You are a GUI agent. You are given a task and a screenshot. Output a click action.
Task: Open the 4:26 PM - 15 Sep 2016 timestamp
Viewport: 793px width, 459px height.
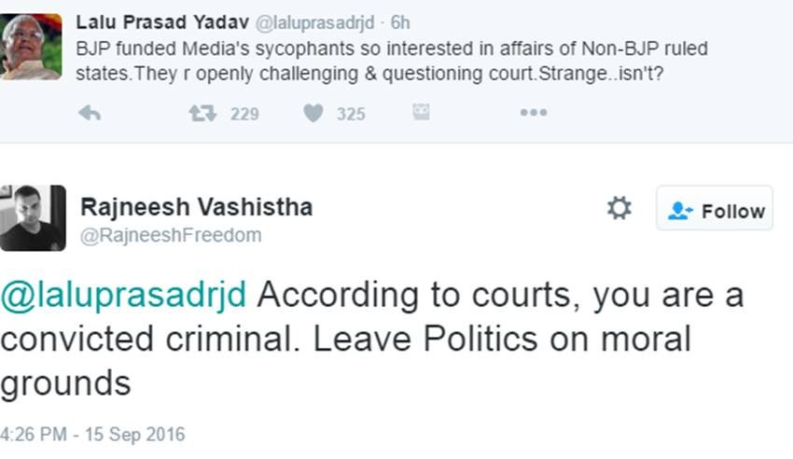point(93,435)
